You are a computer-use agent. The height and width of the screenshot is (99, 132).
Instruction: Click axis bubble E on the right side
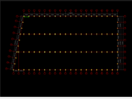[125, 46]
